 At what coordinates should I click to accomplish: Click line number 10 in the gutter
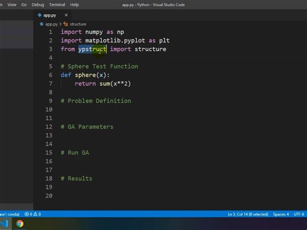49,110
